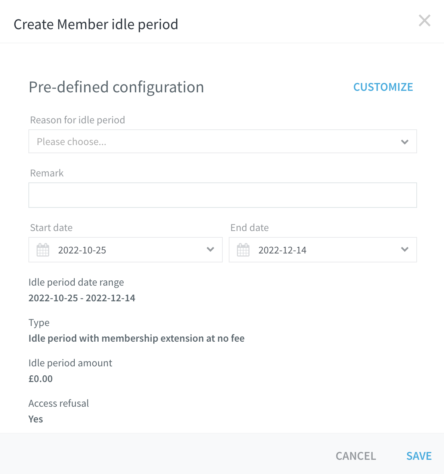The width and height of the screenshot is (444, 474).
Task: Click the 'Reason for idle period' label
Action: [77, 120]
